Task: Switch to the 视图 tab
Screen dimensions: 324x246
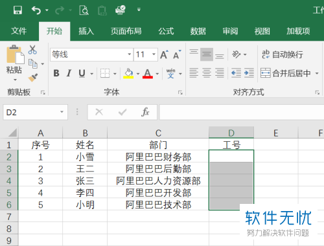Action: 262,31
